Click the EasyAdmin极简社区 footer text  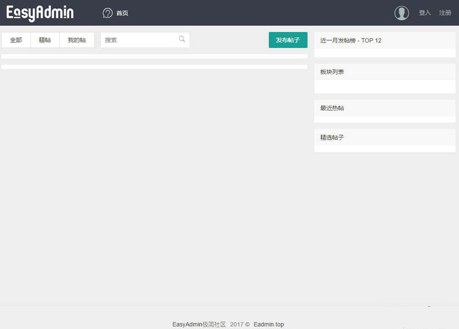199,324
